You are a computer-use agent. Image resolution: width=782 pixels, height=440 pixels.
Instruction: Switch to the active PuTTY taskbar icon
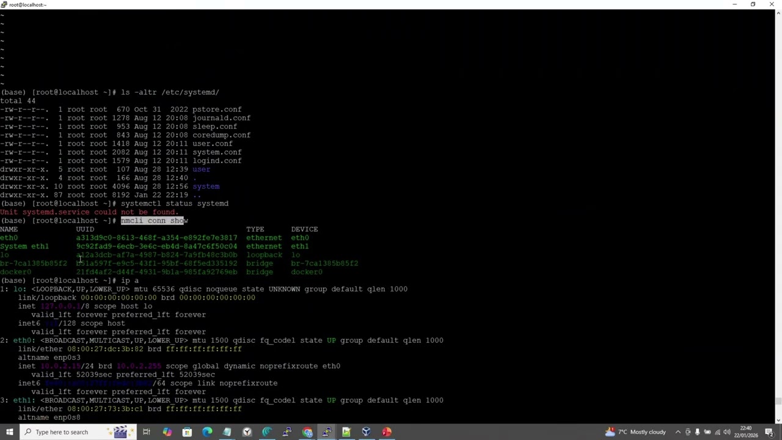[x=326, y=432]
